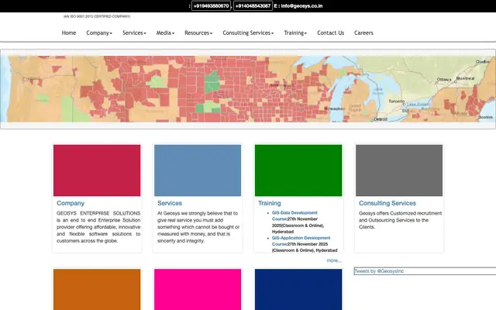The height and width of the screenshot is (310, 496).
Task: Expand the Training navigation menu
Action: click(295, 33)
